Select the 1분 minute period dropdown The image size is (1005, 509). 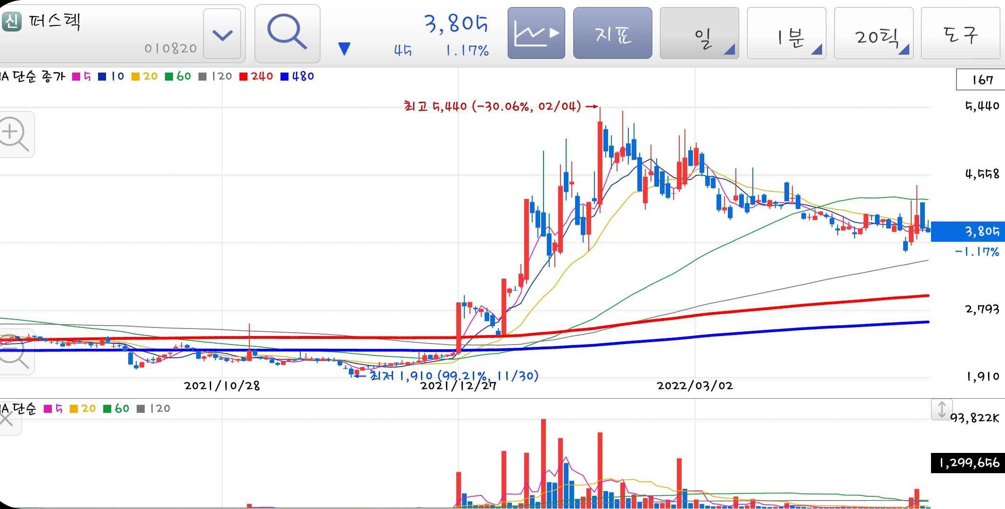tap(786, 33)
